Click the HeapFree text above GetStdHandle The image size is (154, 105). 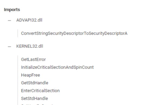tap(31, 75)
